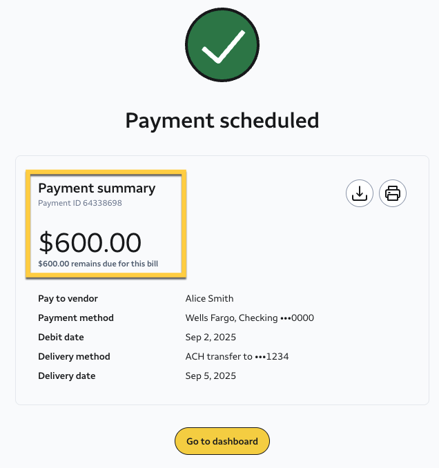Screen dimensions: 439x468
Task: Select the Payment summary title
Action: tap(97, 188)
